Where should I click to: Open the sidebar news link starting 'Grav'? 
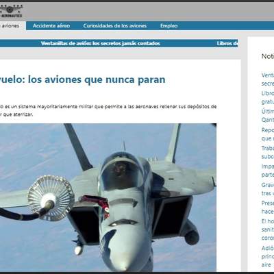pos(268,189)
